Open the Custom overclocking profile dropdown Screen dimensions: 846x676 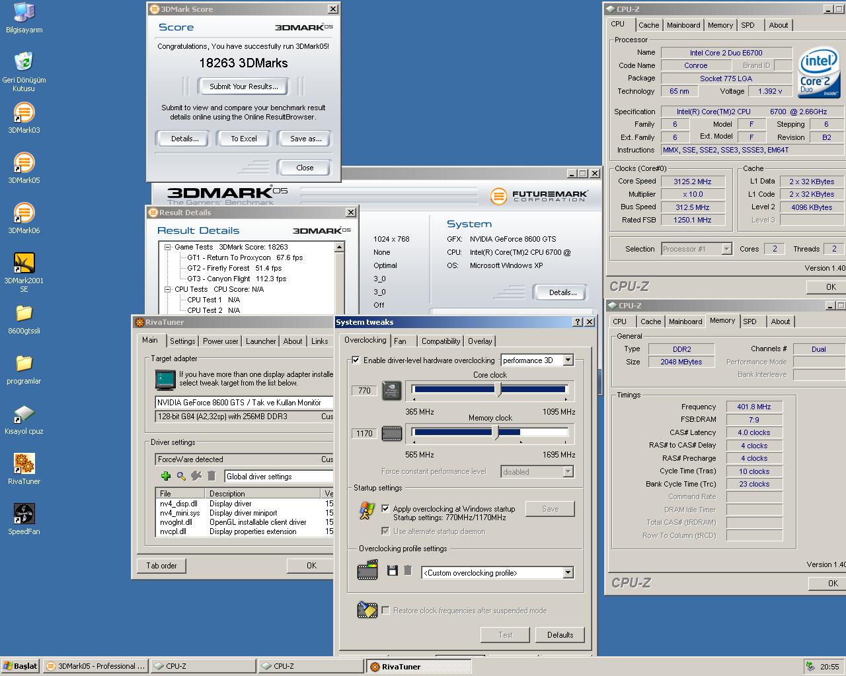tap(568, 572)
